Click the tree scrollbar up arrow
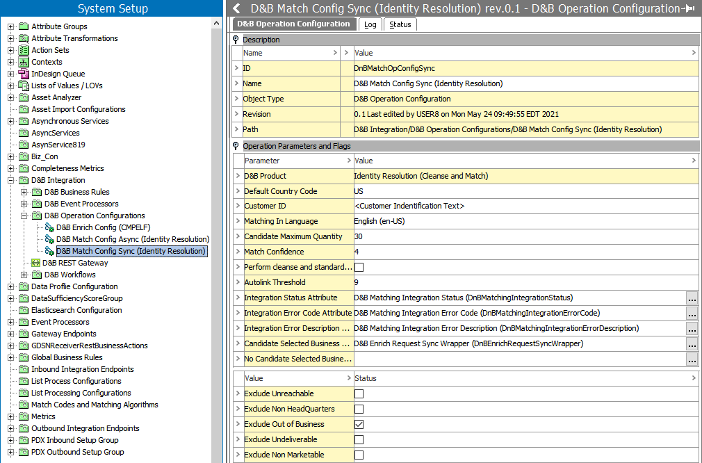The width and height of the screenshot is (702, 463). [216, 23]
